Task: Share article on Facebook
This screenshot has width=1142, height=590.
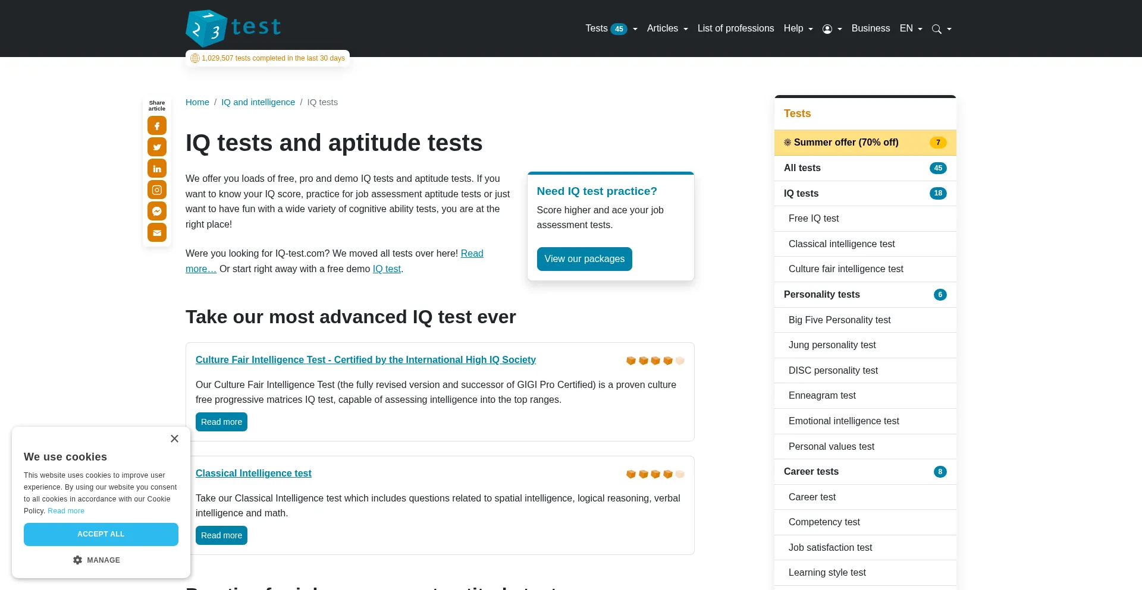Action: pos(157,125)
